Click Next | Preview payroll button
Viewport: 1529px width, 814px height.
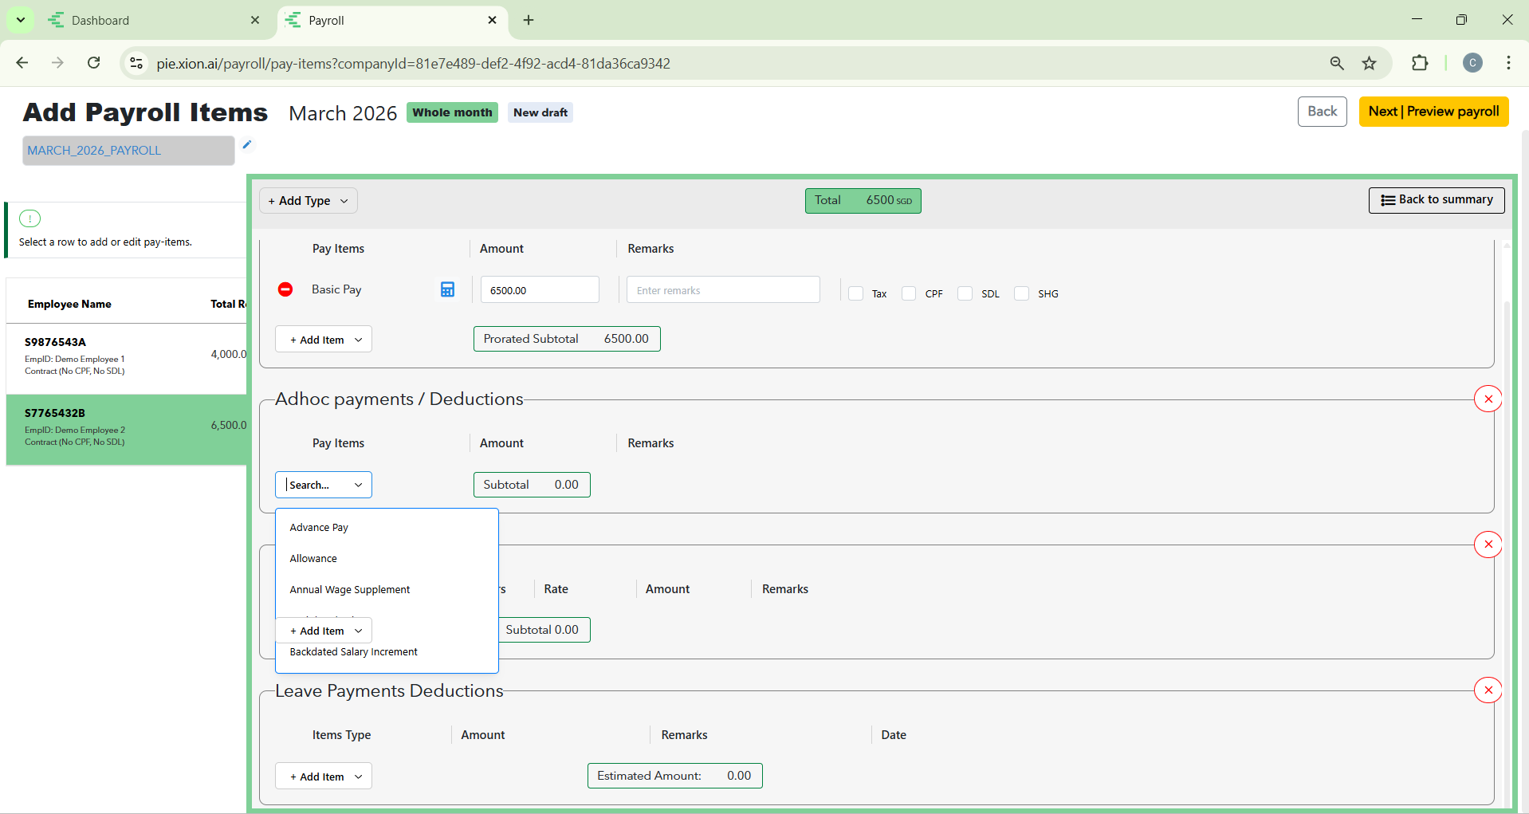pyautogui.click(x=1433, y=112)
